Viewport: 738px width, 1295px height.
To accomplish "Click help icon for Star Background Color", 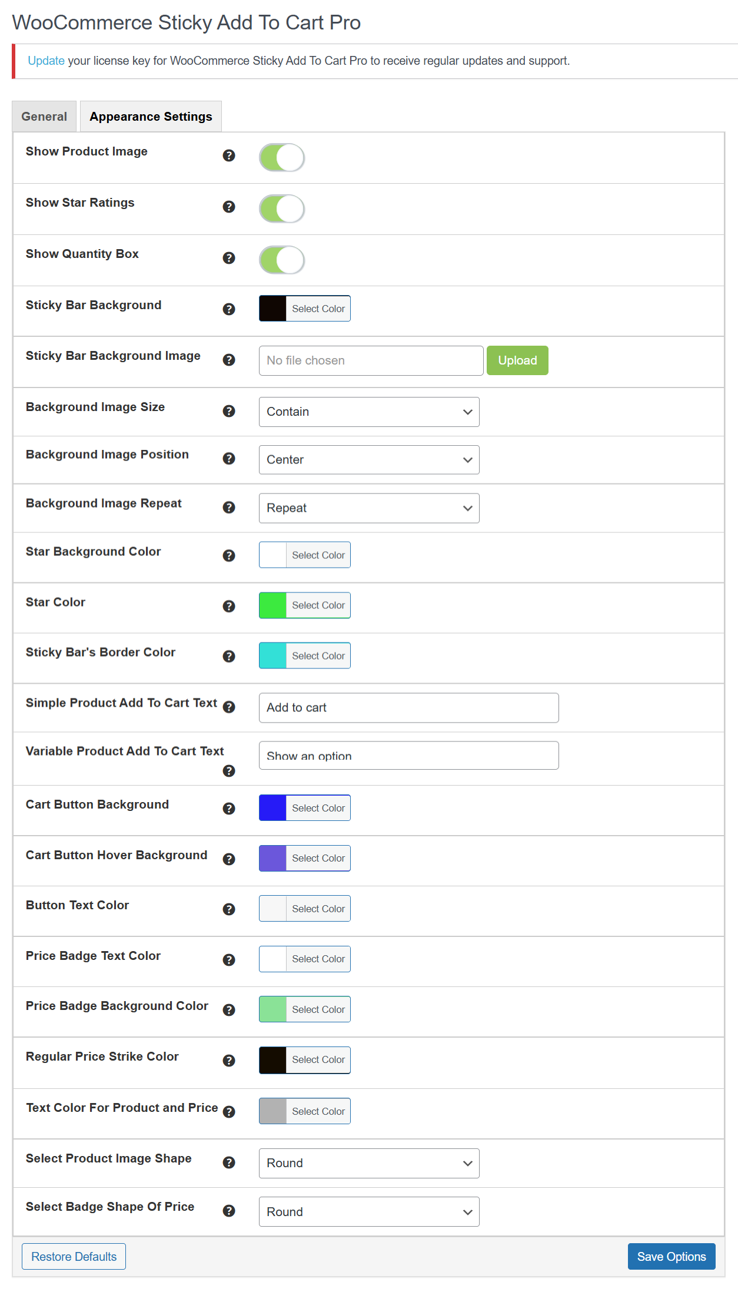I will [x=229, y=556].
